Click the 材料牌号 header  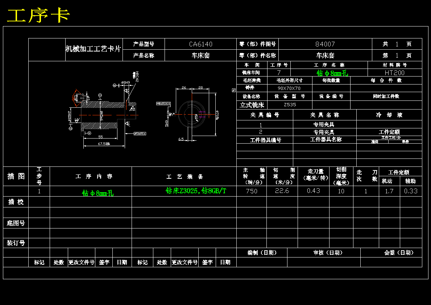tap(395, 65)
